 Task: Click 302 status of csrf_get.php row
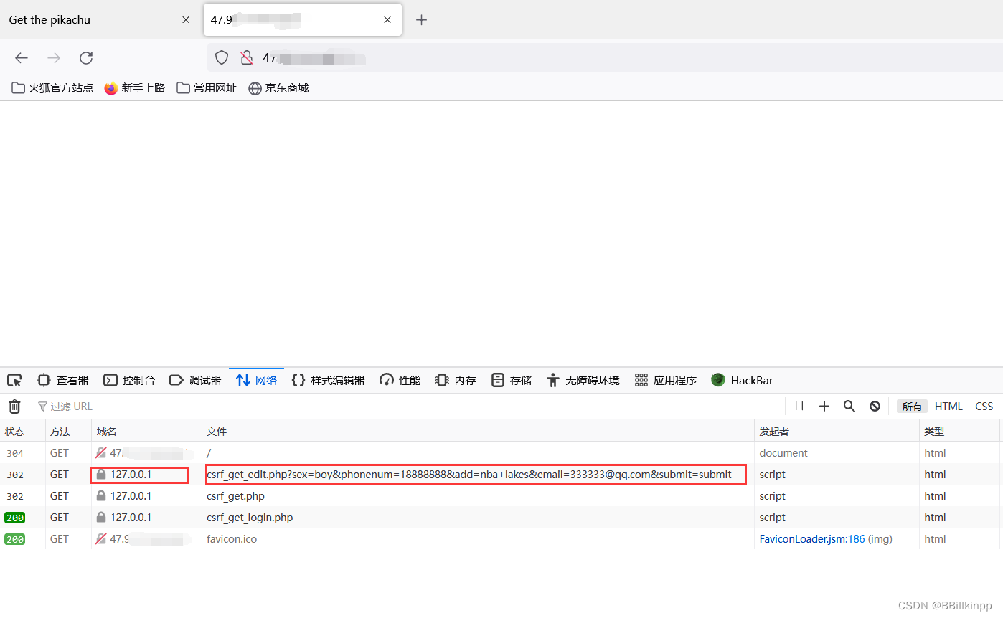pyautogui.click(x=15, y=496)
